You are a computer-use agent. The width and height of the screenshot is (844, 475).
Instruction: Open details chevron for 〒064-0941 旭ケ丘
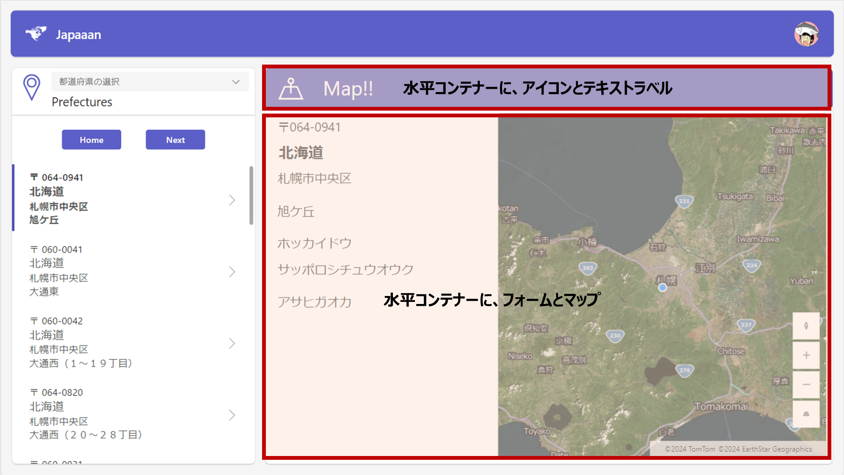[x=232, y=200]
